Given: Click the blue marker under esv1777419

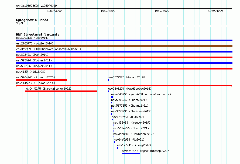Looking at the screenshot, I should [x=118, y=148].
